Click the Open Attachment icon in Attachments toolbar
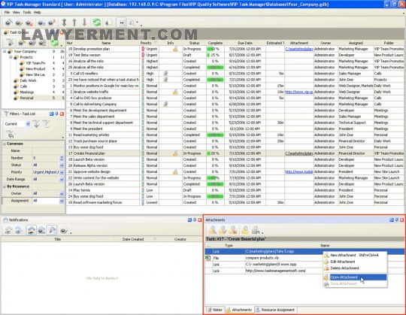The width and height of the screenshot is (406, 315). (x=245, y=230)
